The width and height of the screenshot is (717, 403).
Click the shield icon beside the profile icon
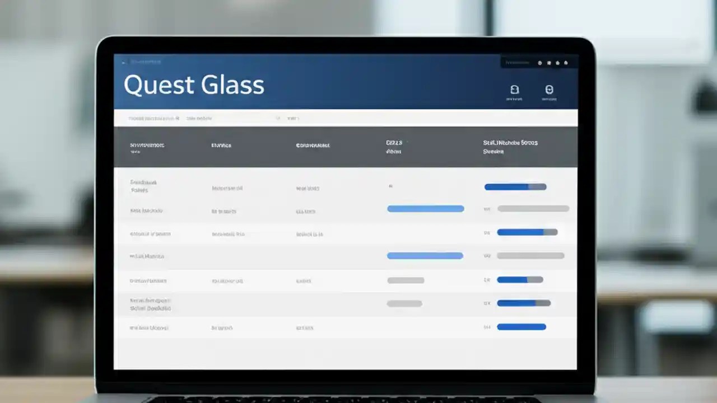515,90
